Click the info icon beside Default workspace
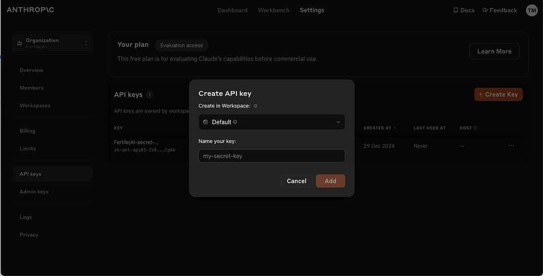Image resolution: width=543 pixels, height=276 pixels. tap(235, 122)
